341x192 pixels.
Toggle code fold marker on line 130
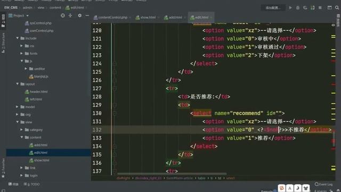[115, 114]
